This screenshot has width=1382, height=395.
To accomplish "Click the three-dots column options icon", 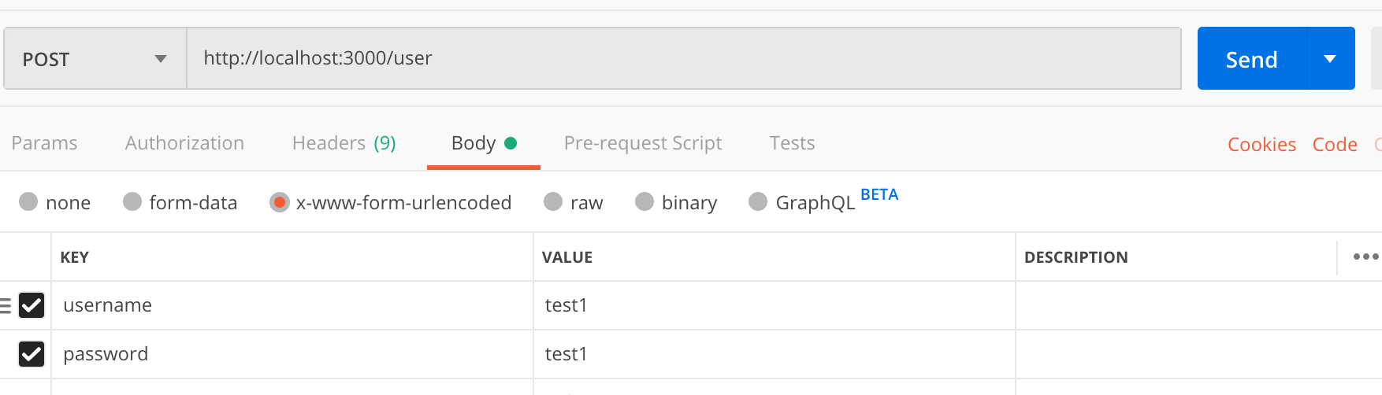I will pos(1365,257).
